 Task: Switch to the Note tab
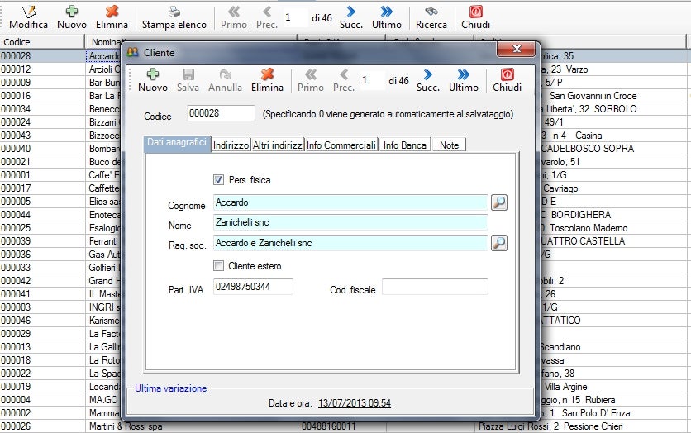click(x=449, y=145)
